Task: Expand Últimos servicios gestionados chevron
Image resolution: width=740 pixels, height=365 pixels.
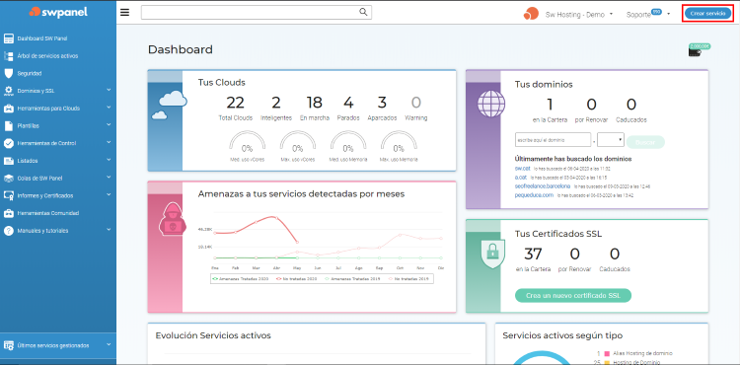Action: coord(109,344)
